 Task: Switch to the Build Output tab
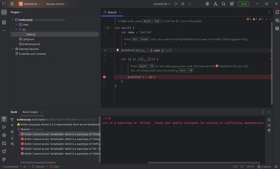click(x=30, y=112)
